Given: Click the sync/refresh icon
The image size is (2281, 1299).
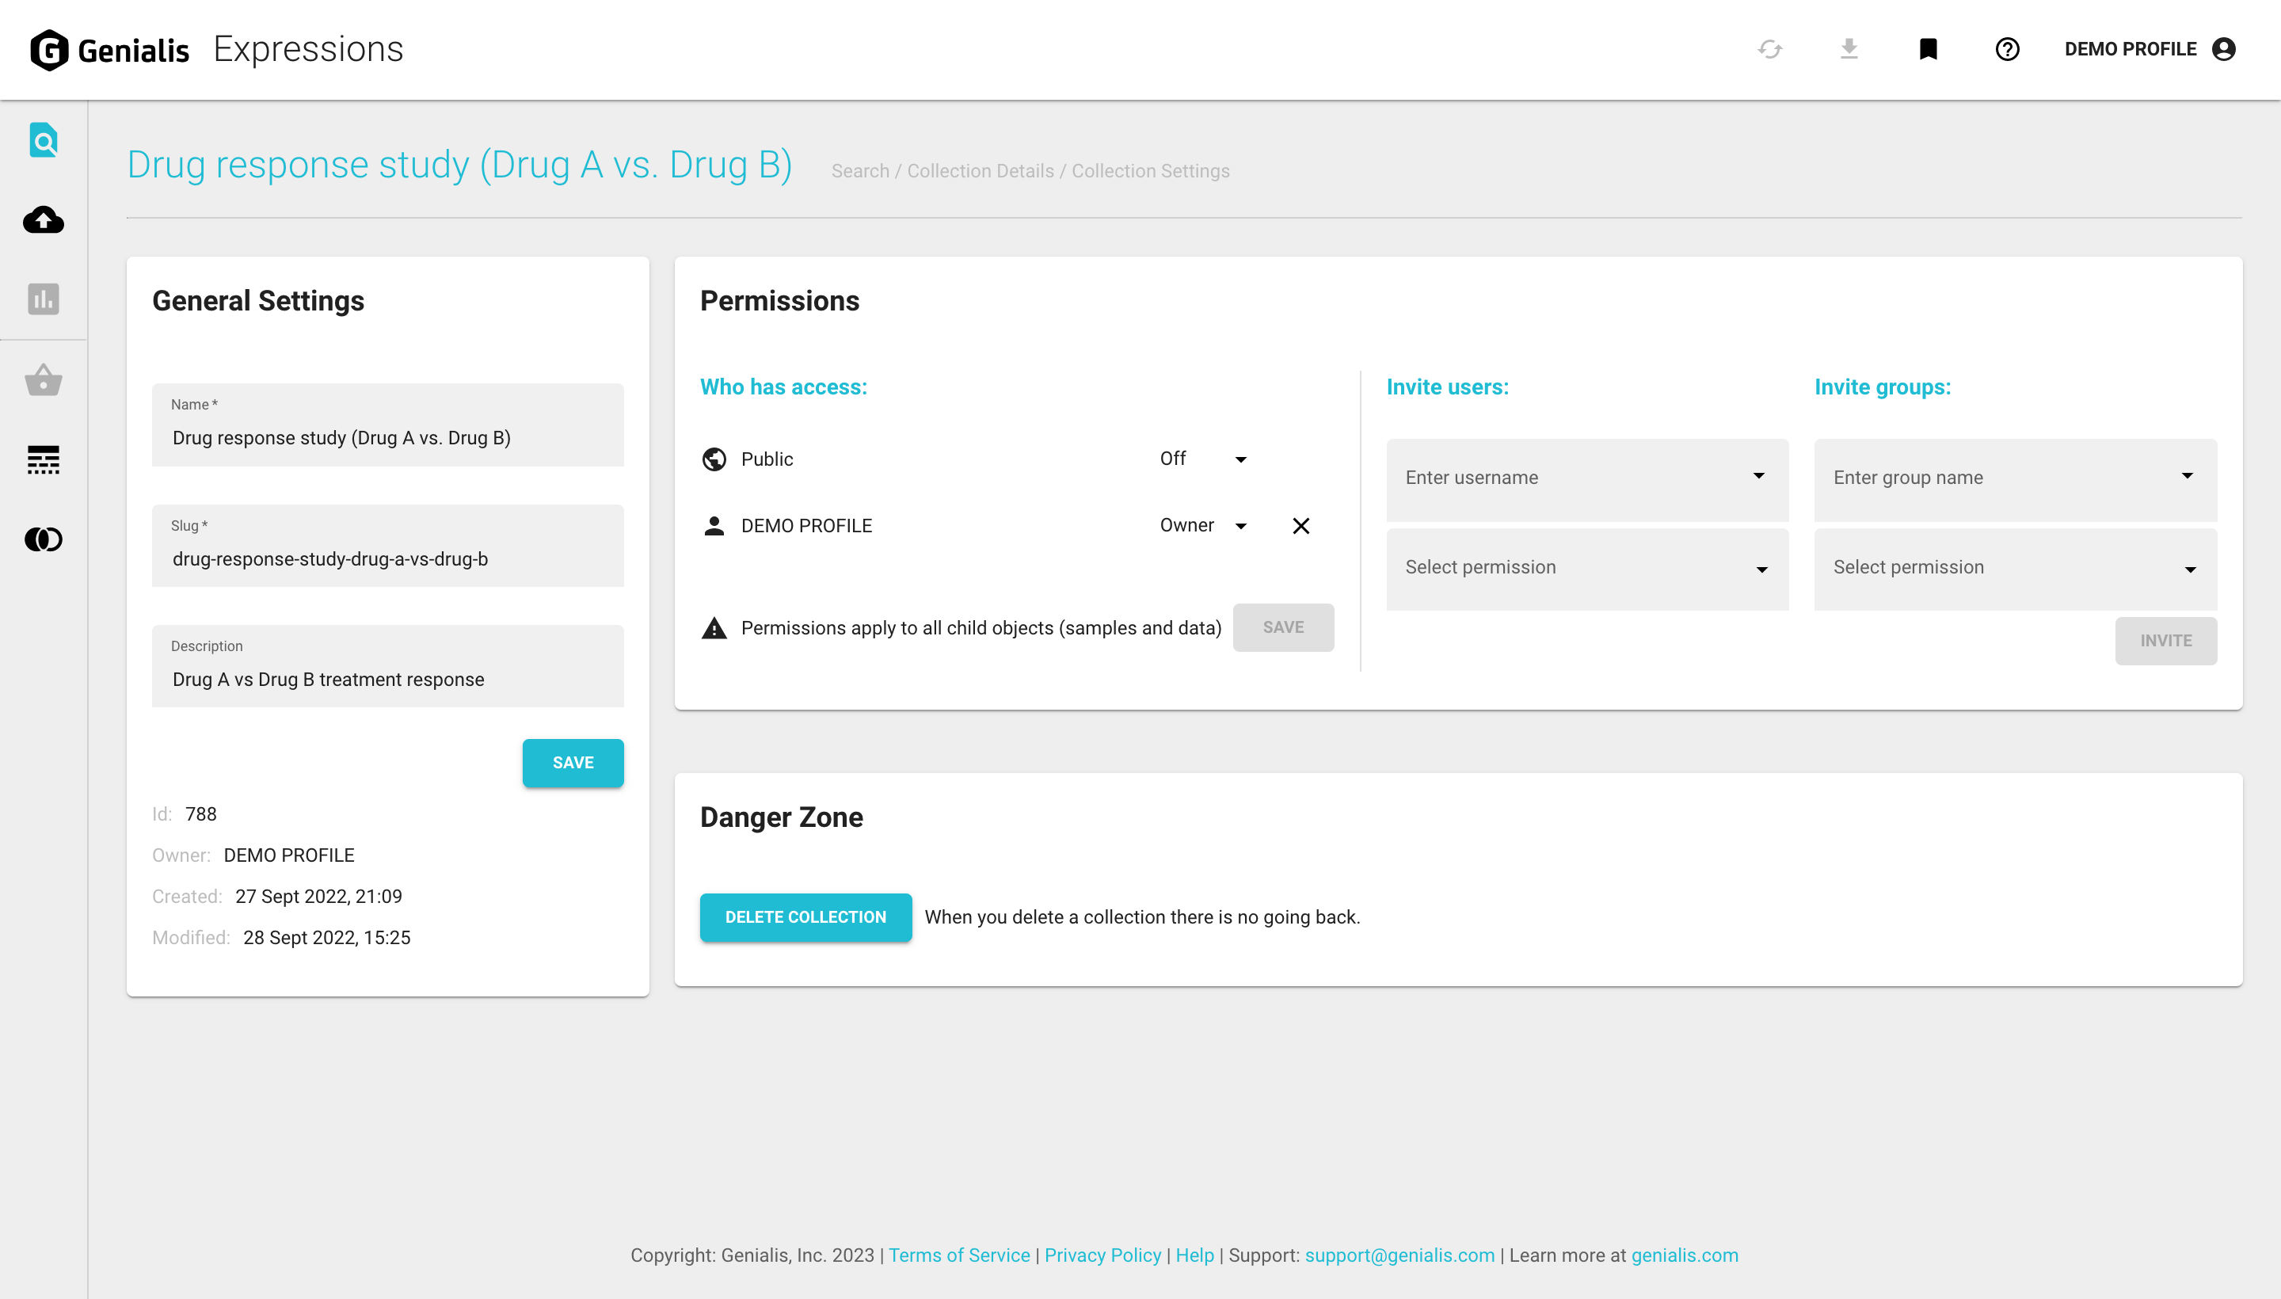Looking at the screenshot, I should point(1771,49).
